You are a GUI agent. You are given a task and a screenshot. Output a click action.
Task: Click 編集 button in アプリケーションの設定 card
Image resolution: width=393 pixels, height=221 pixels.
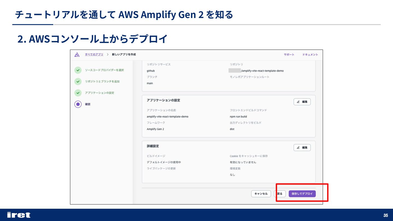click(302, 102)
